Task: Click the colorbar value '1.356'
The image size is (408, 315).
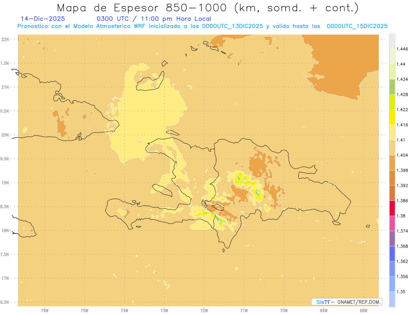Action: 403,277
